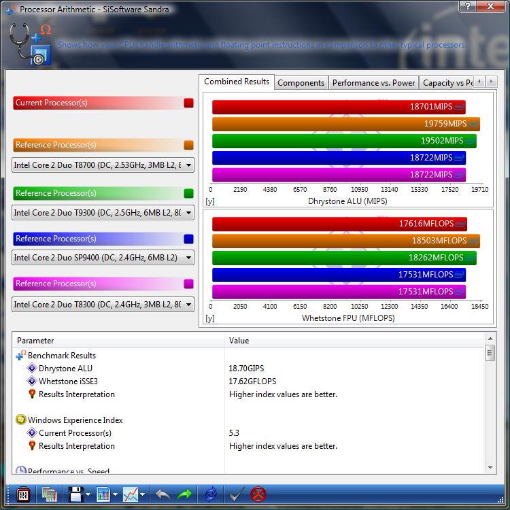Click the magenta reference processor color square
The height and width of the screenshot is (510, 510).
[x=188, y=284]
